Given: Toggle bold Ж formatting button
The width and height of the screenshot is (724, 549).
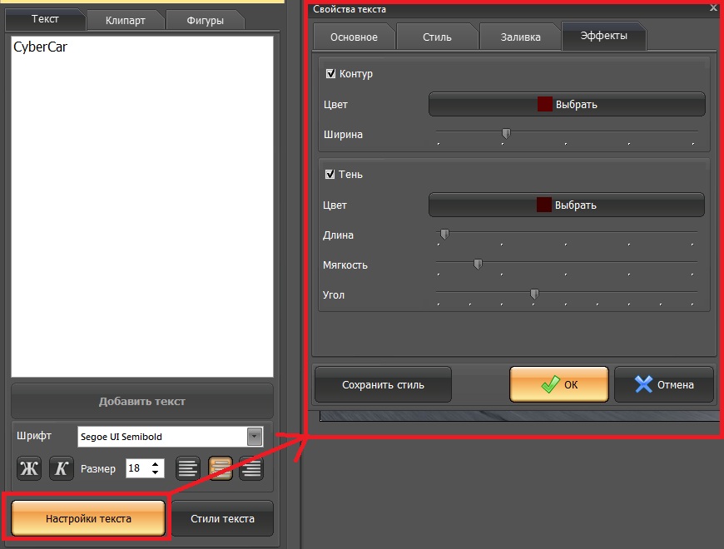Looking at the screenshot, I should (29, 468).
